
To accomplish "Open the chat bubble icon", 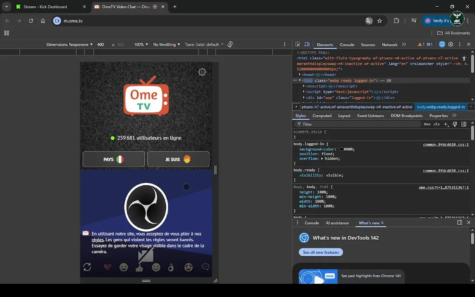I will coord(205,267).
